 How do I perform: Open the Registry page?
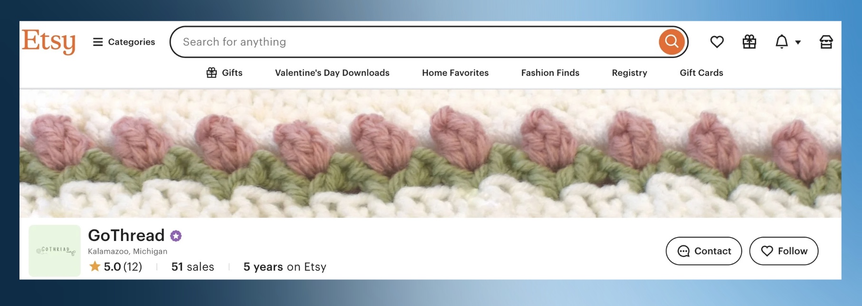629,73
